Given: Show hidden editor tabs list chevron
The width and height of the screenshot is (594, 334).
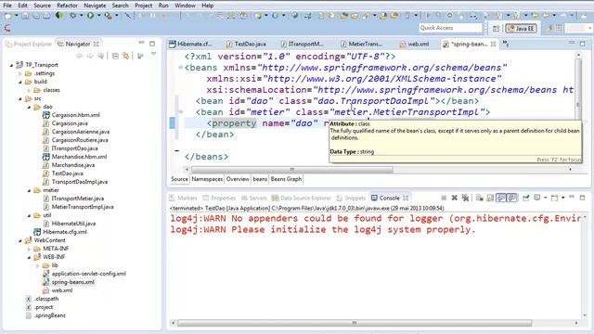Looking at the screenshot, I should (506, 44).
